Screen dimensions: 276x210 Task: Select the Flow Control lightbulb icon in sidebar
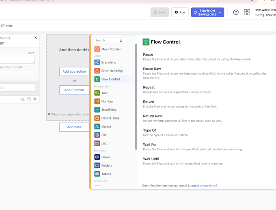click(x=97, y=79)
